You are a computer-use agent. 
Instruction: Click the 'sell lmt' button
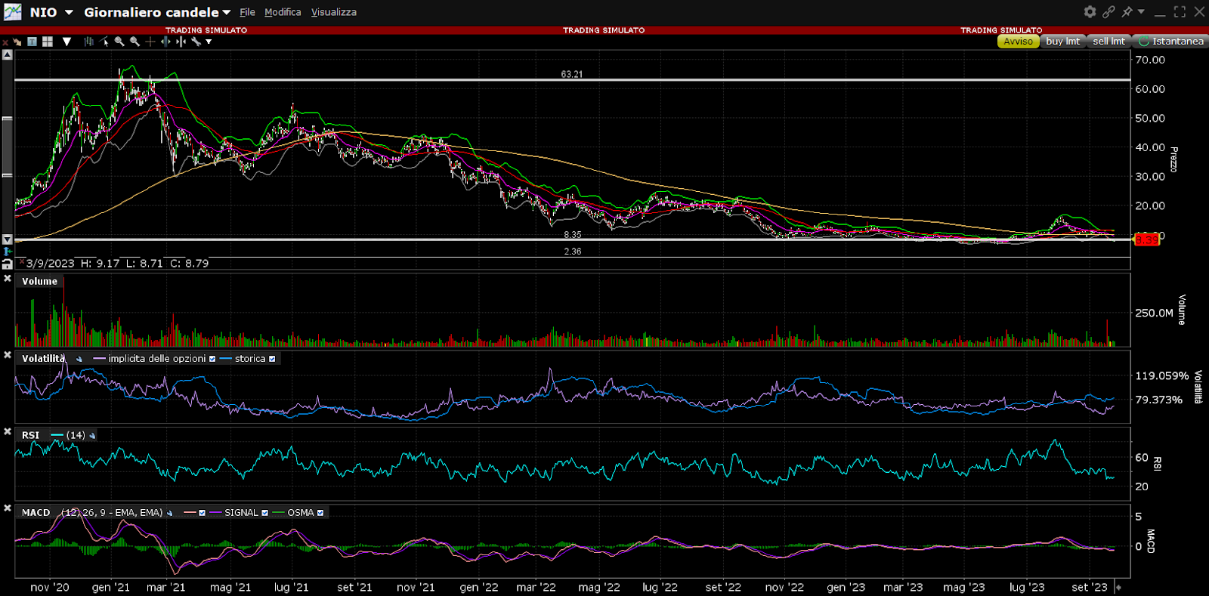[1109, 42]
